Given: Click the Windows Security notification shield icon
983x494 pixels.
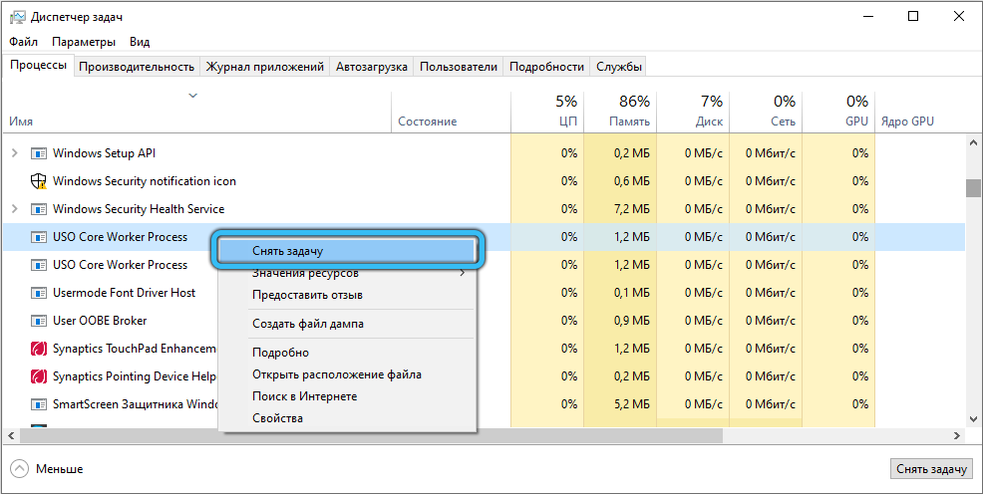Looking at the screenshot, I should click(x=39, y=181).
